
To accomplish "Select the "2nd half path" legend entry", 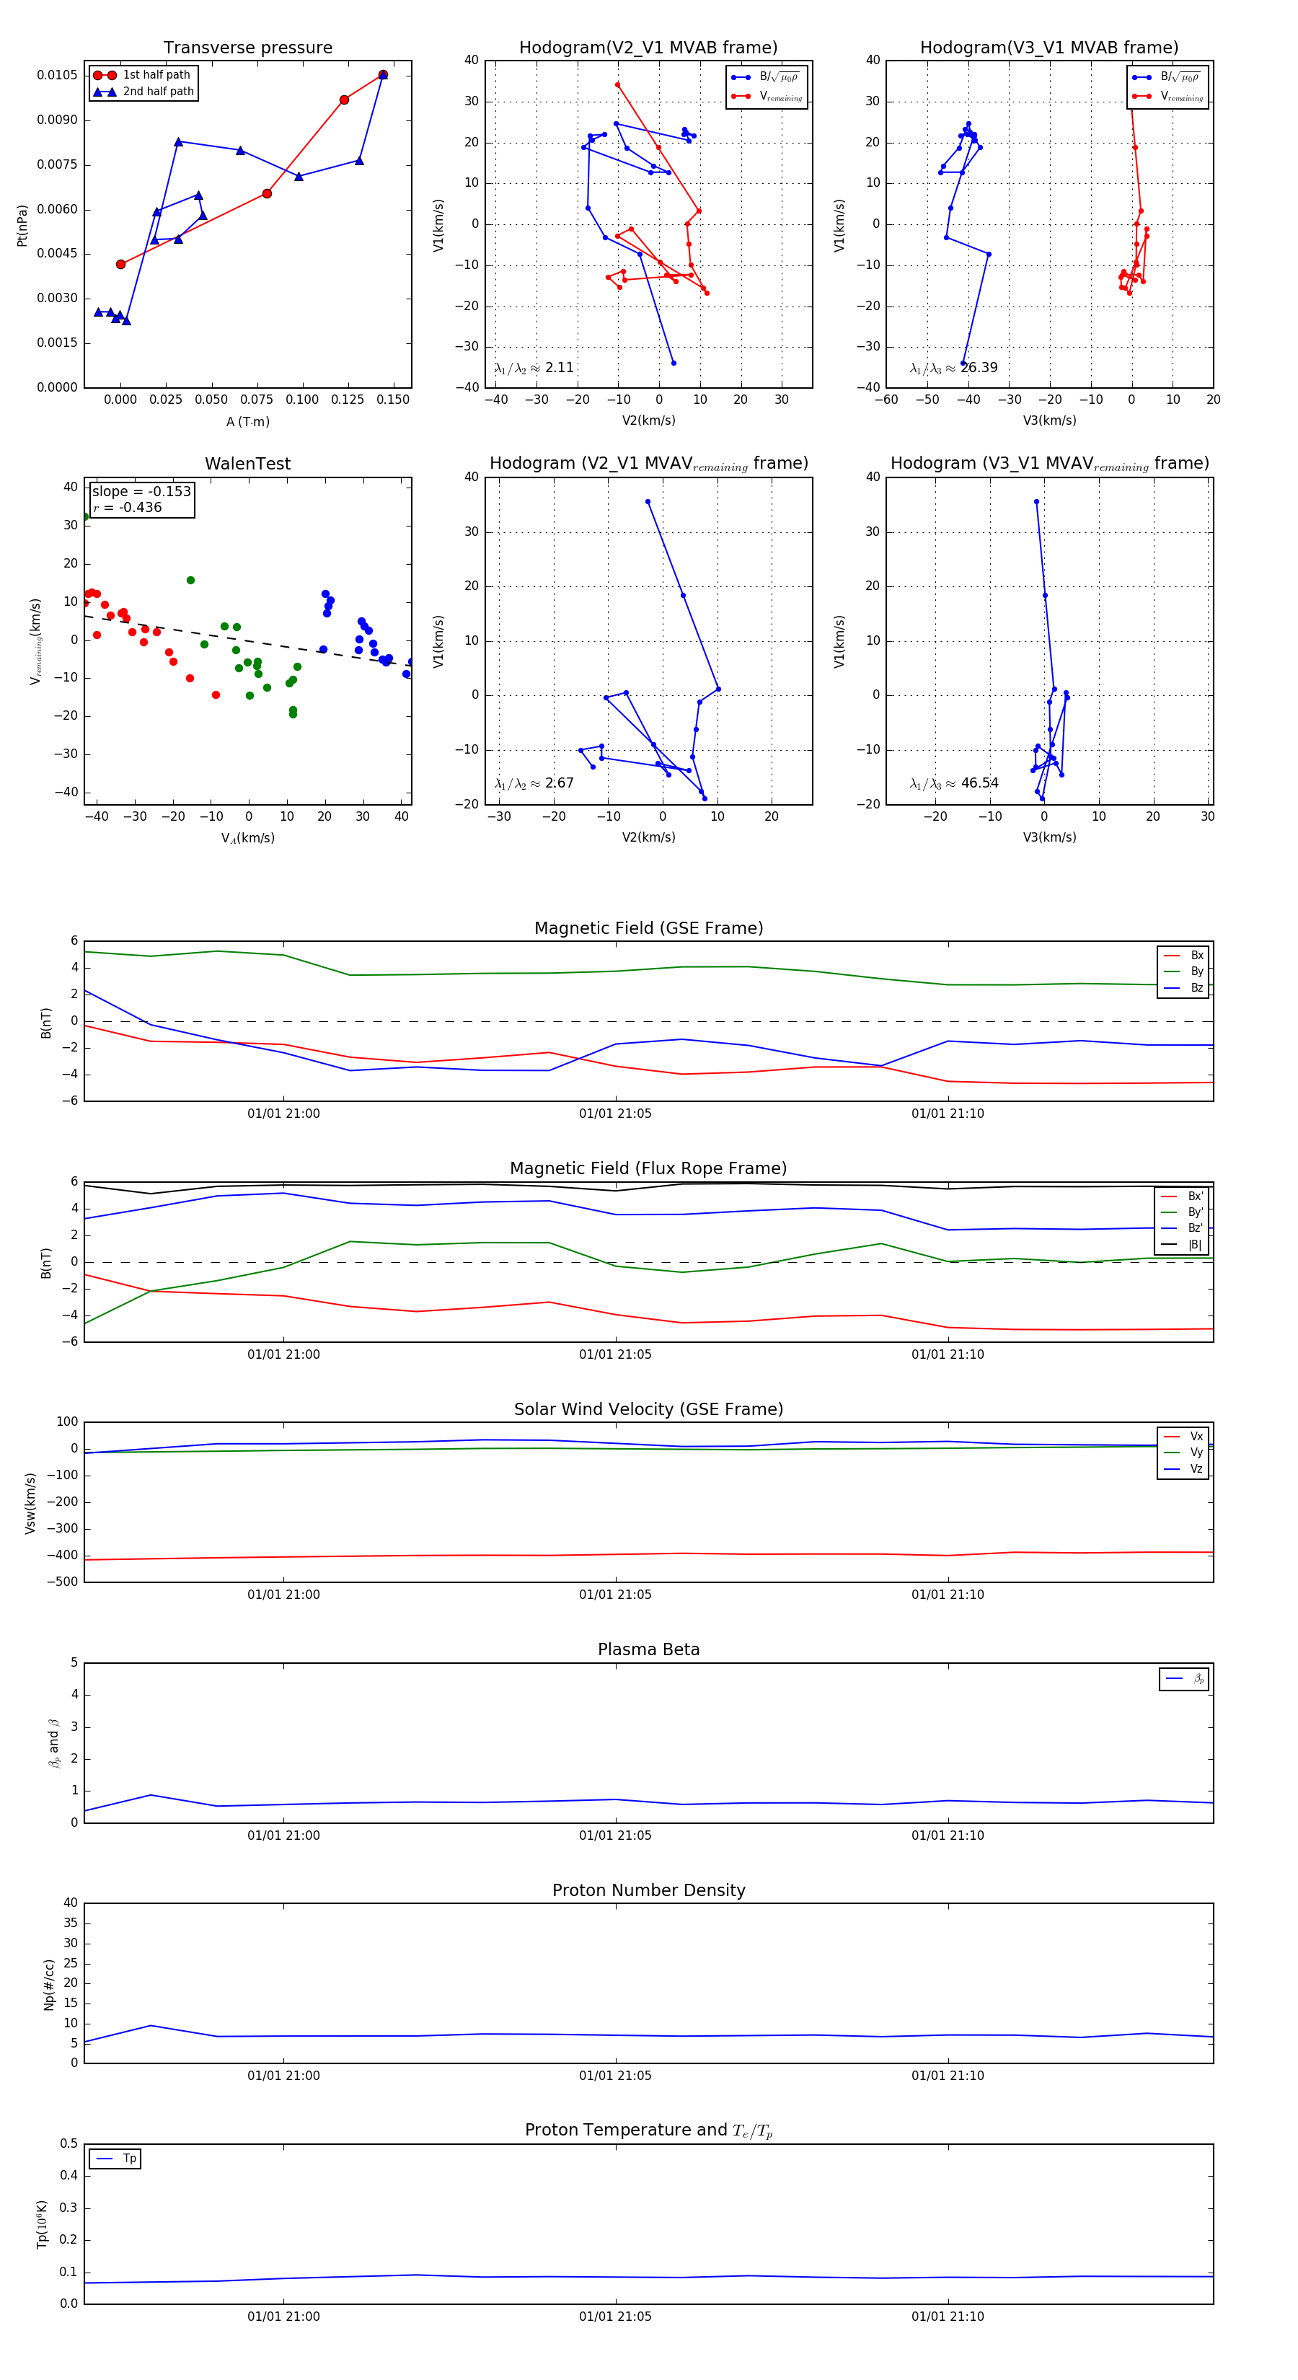I will pyautogui.click(x=144, y=92).
